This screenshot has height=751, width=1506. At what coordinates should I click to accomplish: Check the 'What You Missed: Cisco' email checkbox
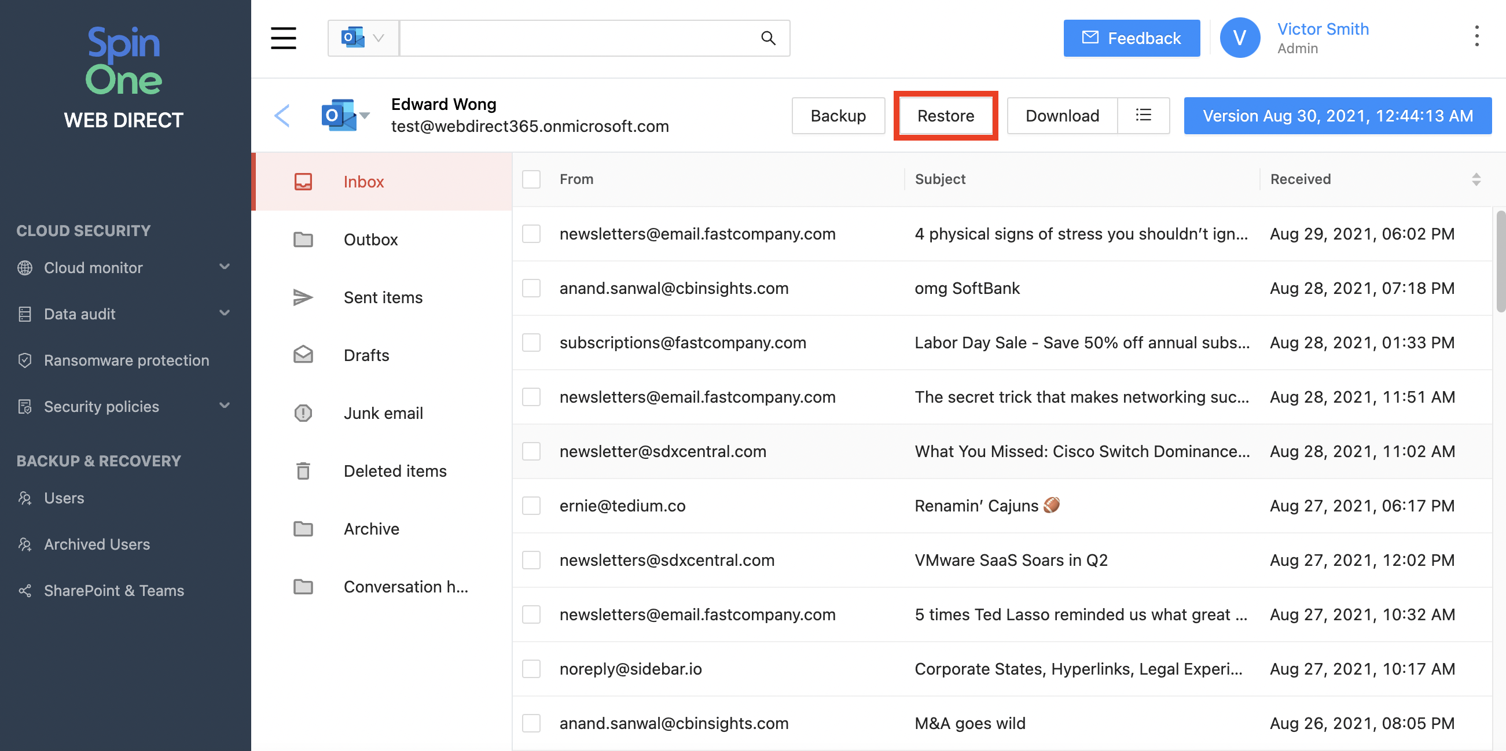pos(531,451)
